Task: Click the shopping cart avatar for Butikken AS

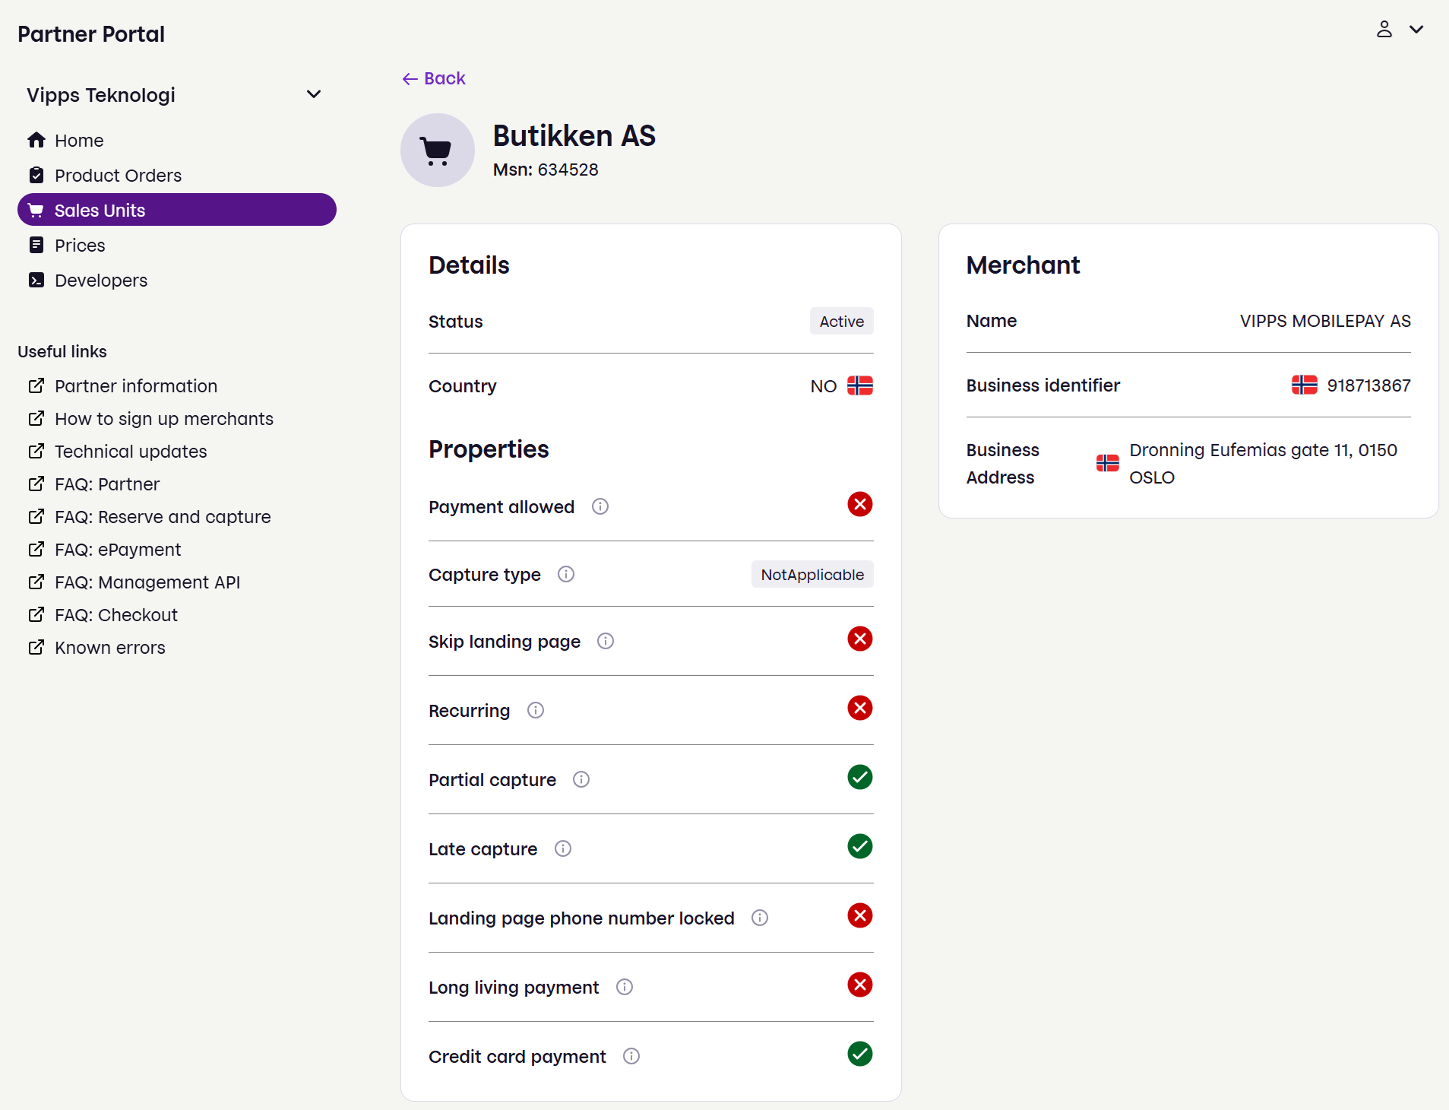Action: click(438, 151)
